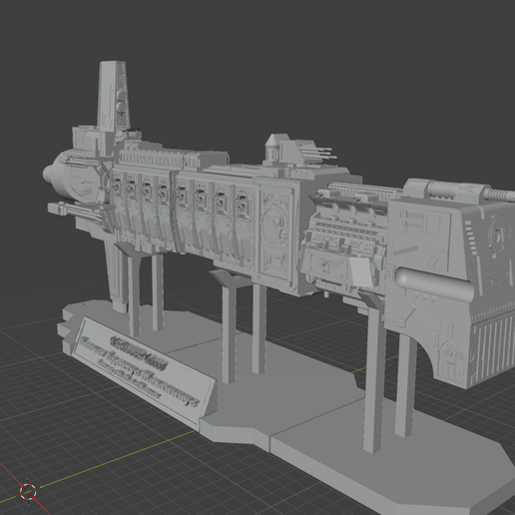Select the spaceship's tall sensor tower
Image resolution: width=515 pixels, height=515 pixels.
tap(113, 95)
